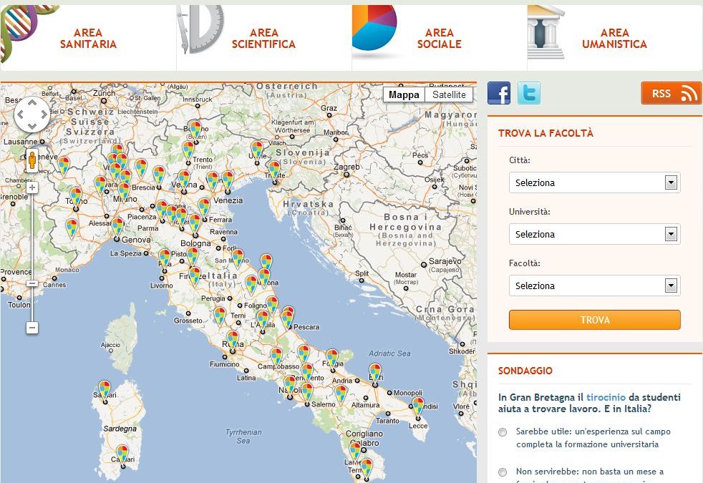Click the pie chart icon for Area Sociale

pos(375,29)
